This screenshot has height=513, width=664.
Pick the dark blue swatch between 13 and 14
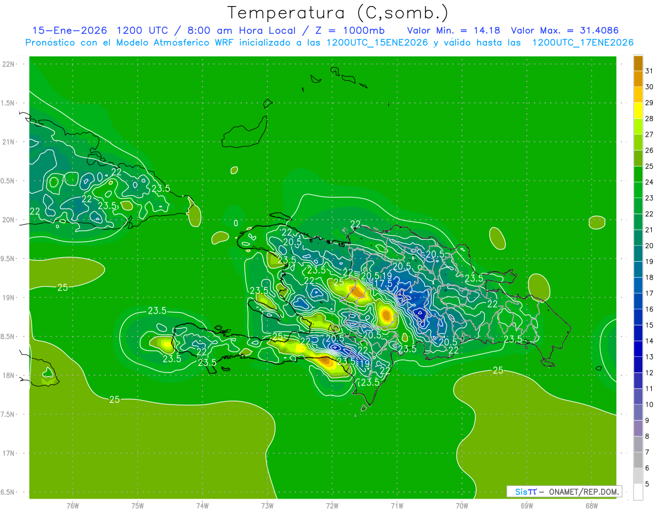[x=638, y=349]
